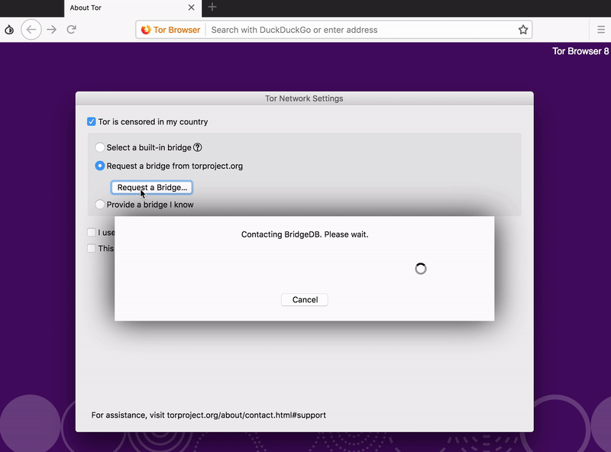Viewport: 611px width, 452px height.
Task: Select the About Tor tab
Action: coord(132,8)
